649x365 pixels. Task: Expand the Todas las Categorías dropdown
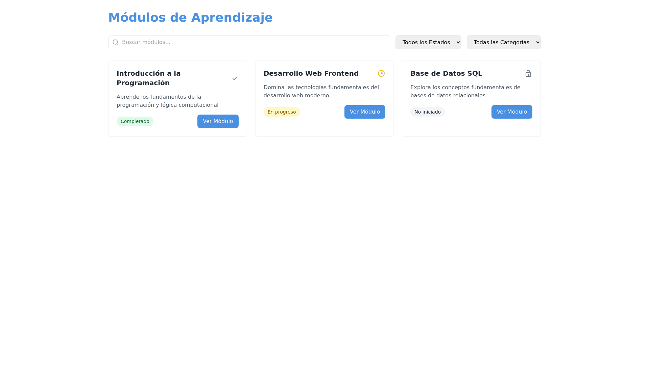(503, 42)
